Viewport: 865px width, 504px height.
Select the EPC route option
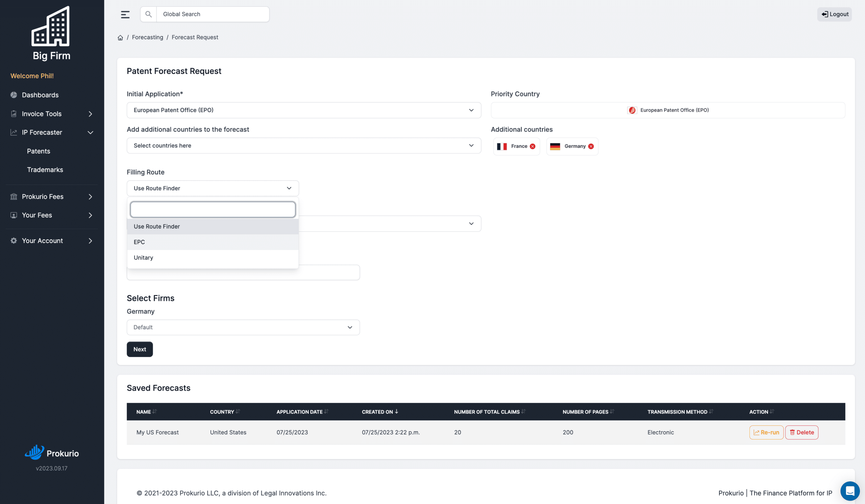(x=213, y=242)
